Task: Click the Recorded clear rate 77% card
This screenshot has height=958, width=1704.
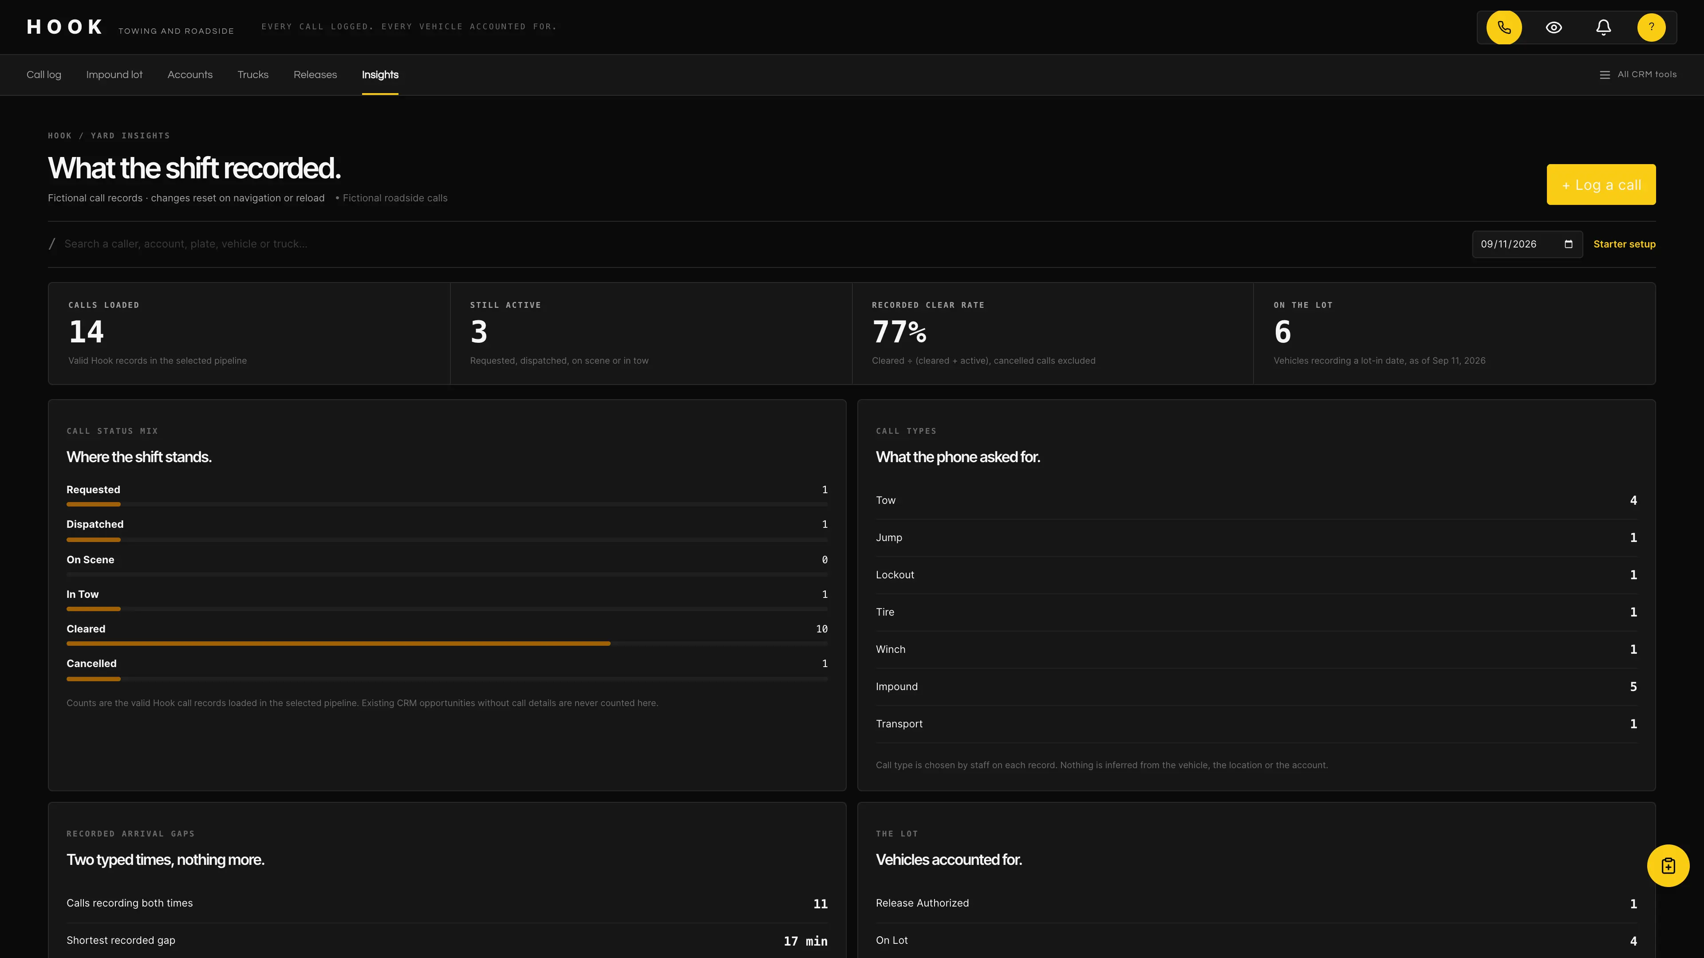Action: [x=1053, y=333]
